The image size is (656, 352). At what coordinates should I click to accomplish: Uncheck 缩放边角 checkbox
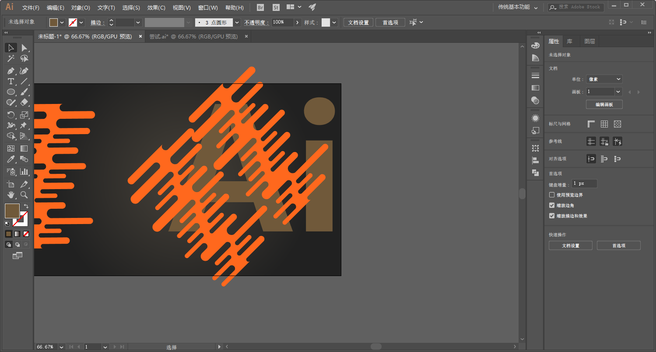552,205
